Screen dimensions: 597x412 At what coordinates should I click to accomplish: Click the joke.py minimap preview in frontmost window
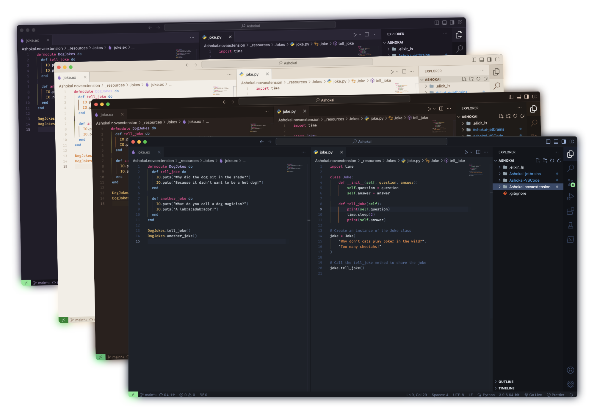475,170
